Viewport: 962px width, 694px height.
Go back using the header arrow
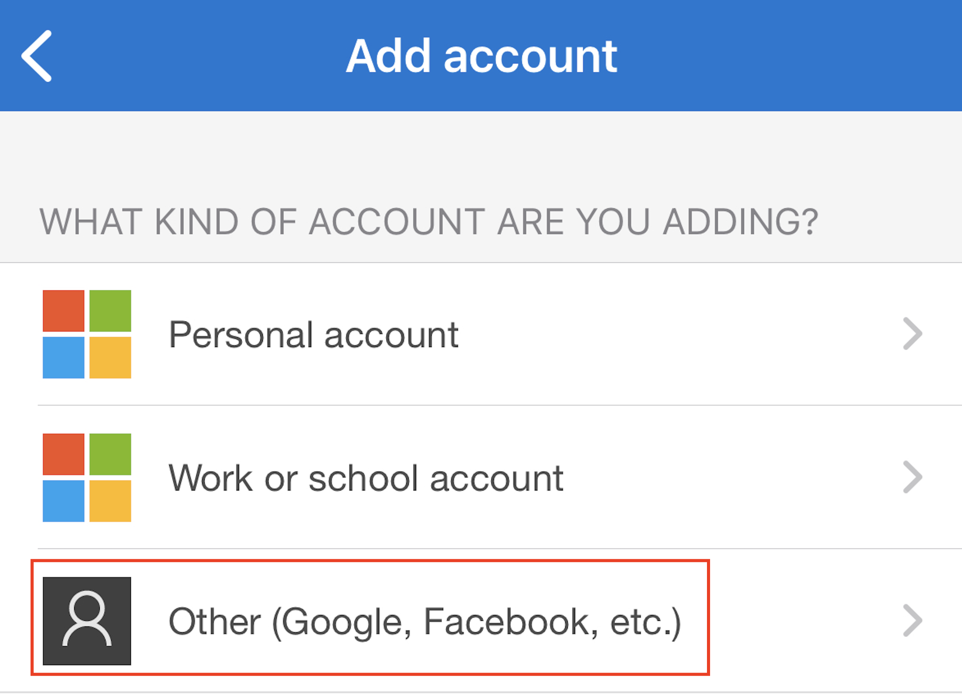36,56
